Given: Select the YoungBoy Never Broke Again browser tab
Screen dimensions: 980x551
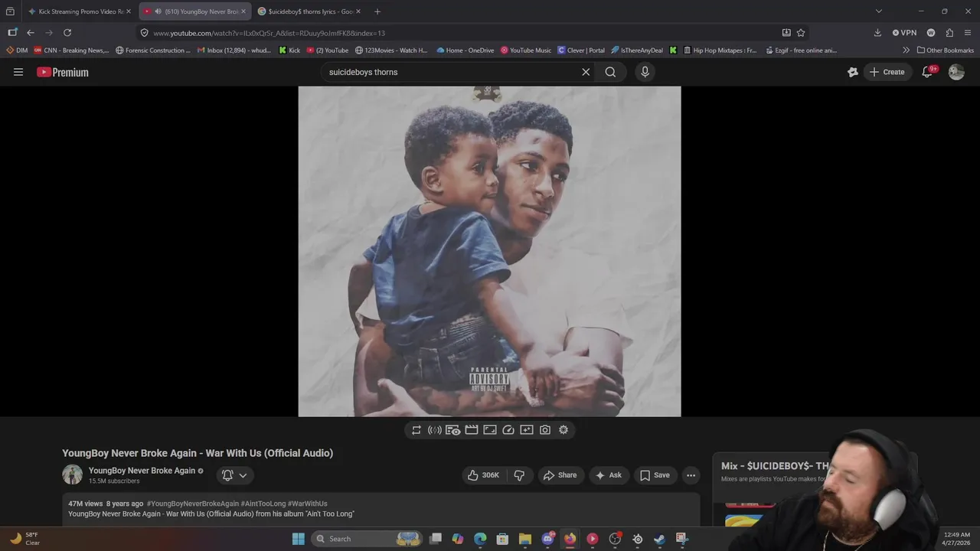Looking at the screenshot, I should pyautogui.click(x=195, y=11).
